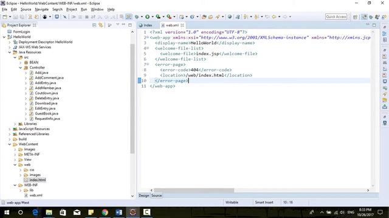Open Microsoft Edge from the taskbar
Viewport: 389px width, 218px height.
point(35,213)
